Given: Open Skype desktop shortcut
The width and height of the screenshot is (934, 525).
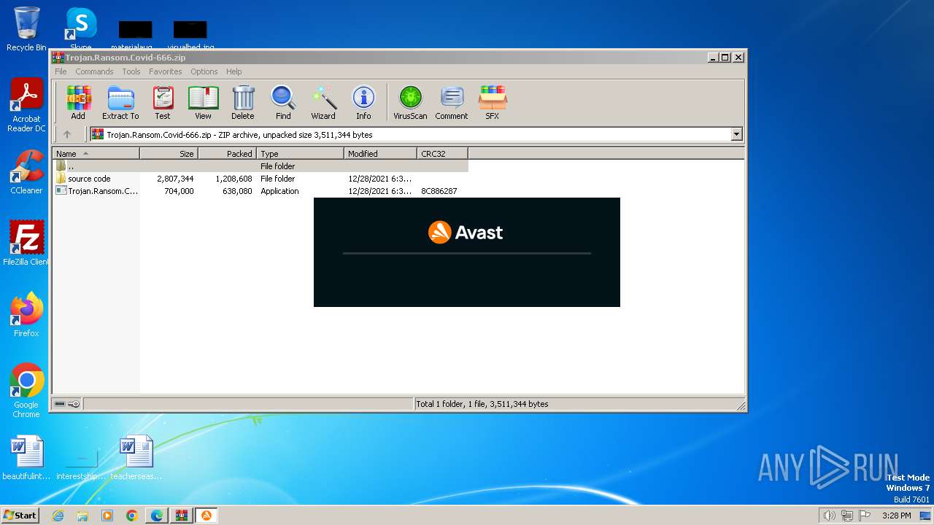Looking at the screenshot, I should [81, 29].
